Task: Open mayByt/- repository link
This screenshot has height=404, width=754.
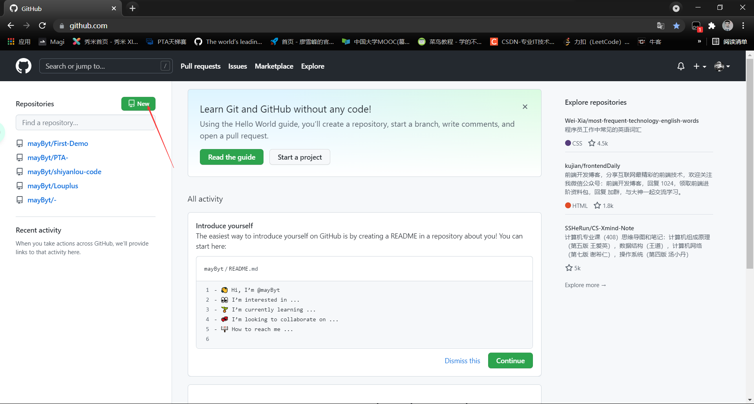Action: pos(42,200)
